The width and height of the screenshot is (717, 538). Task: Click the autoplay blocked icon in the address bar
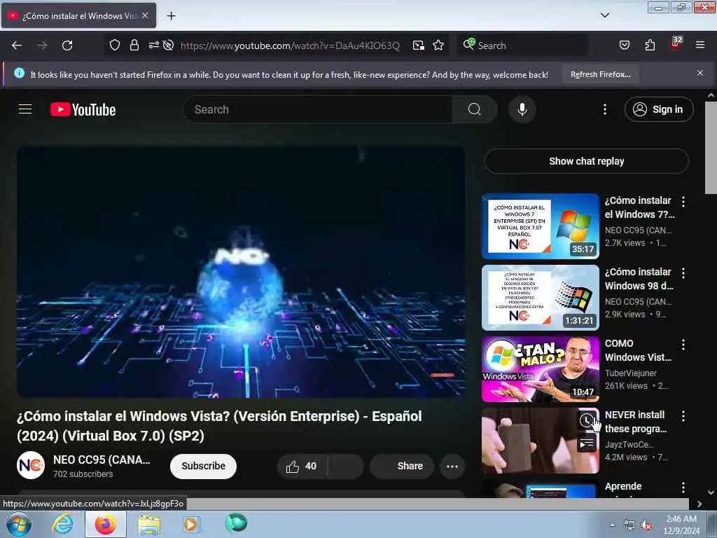(168, 45)
